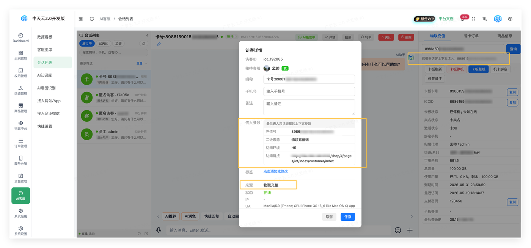Click the refresh icon in the top bar

[92, 19]
